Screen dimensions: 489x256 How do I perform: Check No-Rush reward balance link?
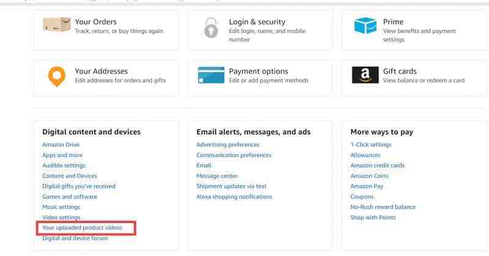(383, 207)
